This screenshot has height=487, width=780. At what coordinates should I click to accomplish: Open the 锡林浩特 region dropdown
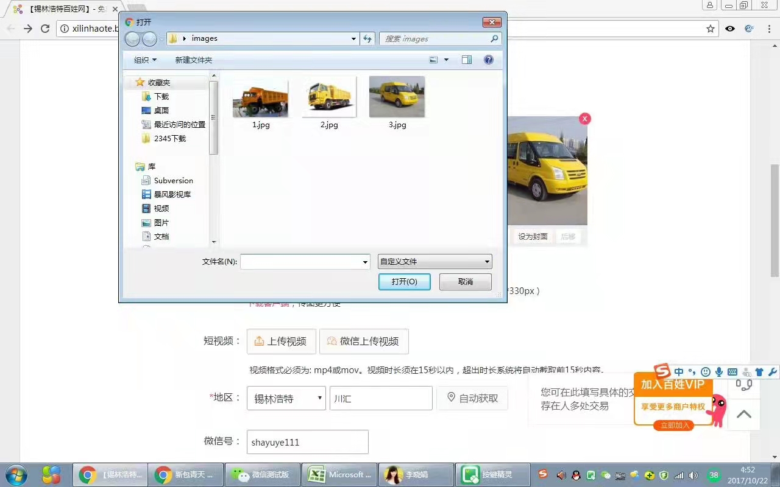coord(286,398)
